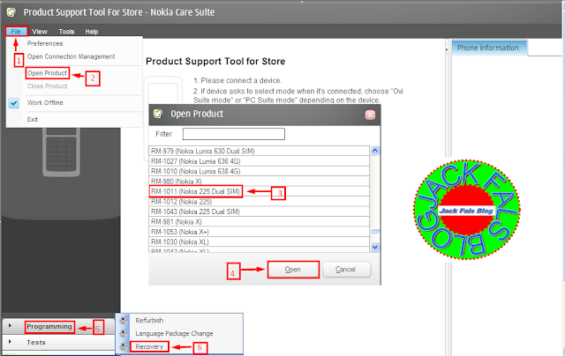Image resolution: width=565 pixels, height=356 pixels.
Task: Select RM-1030 (Nokia XL) row
Action: 259,241
